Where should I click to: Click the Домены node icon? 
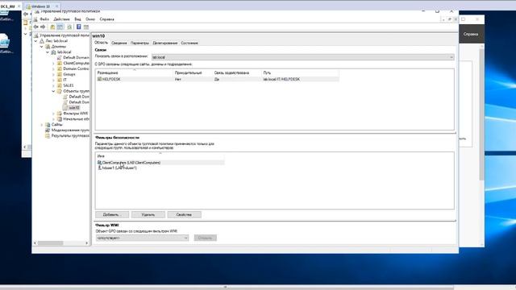[48, 47]
